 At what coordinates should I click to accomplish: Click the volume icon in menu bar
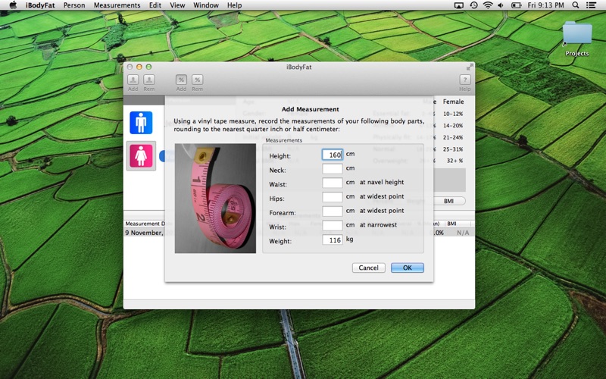[x=501, y=5]
